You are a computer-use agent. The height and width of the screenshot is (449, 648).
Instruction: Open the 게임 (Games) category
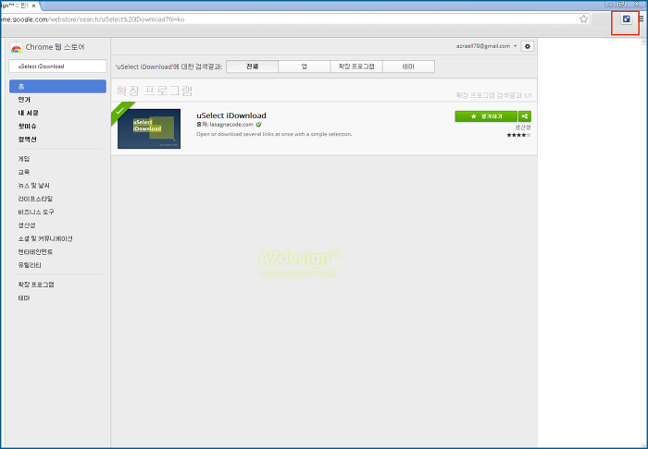click(23, 159)
